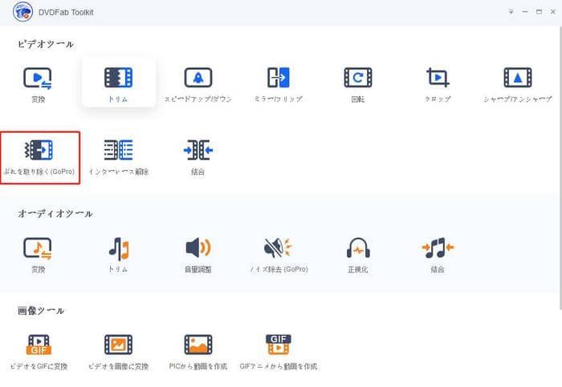Open the title bar dropdown menu arrow

[511, 13]
